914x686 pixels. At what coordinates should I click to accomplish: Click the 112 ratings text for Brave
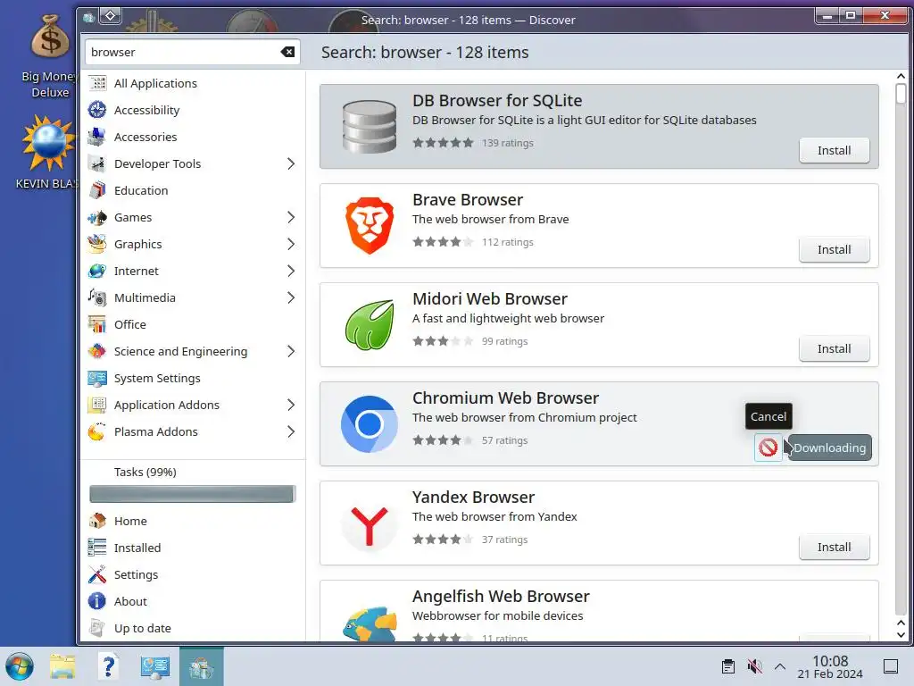508,242
